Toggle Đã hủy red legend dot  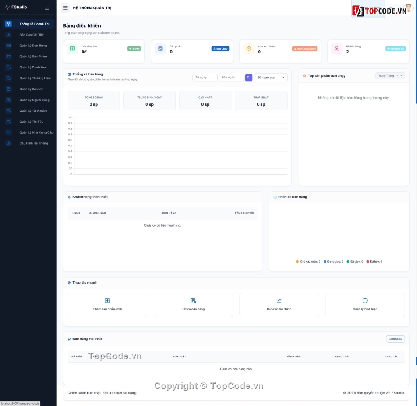pyautogui.click(x=368, y=262)
